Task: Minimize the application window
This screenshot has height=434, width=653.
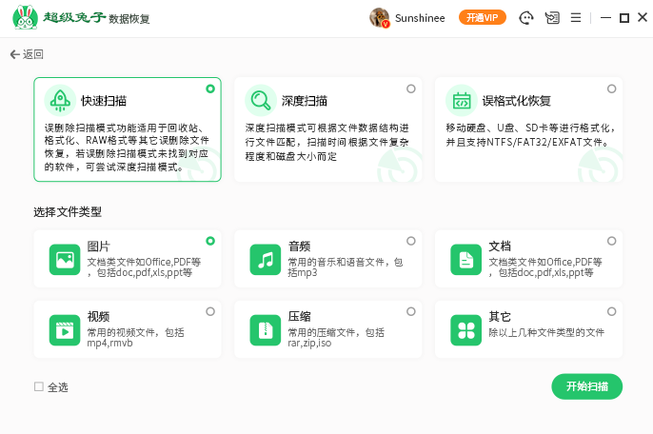Action: (x=605, y=18)
